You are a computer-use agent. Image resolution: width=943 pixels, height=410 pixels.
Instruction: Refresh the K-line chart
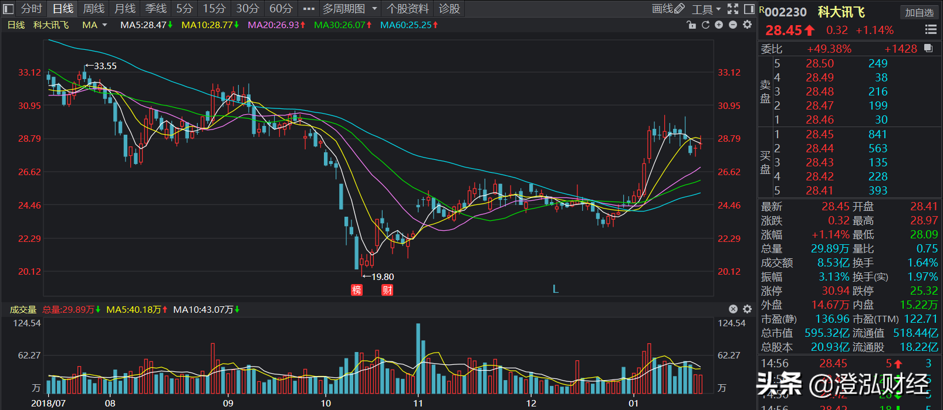click(x=705, y=25)
